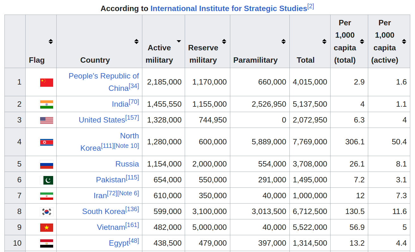The image size is (415, 252).
Task: Open reference [111] next to North Korea
Action: point(107,146)
